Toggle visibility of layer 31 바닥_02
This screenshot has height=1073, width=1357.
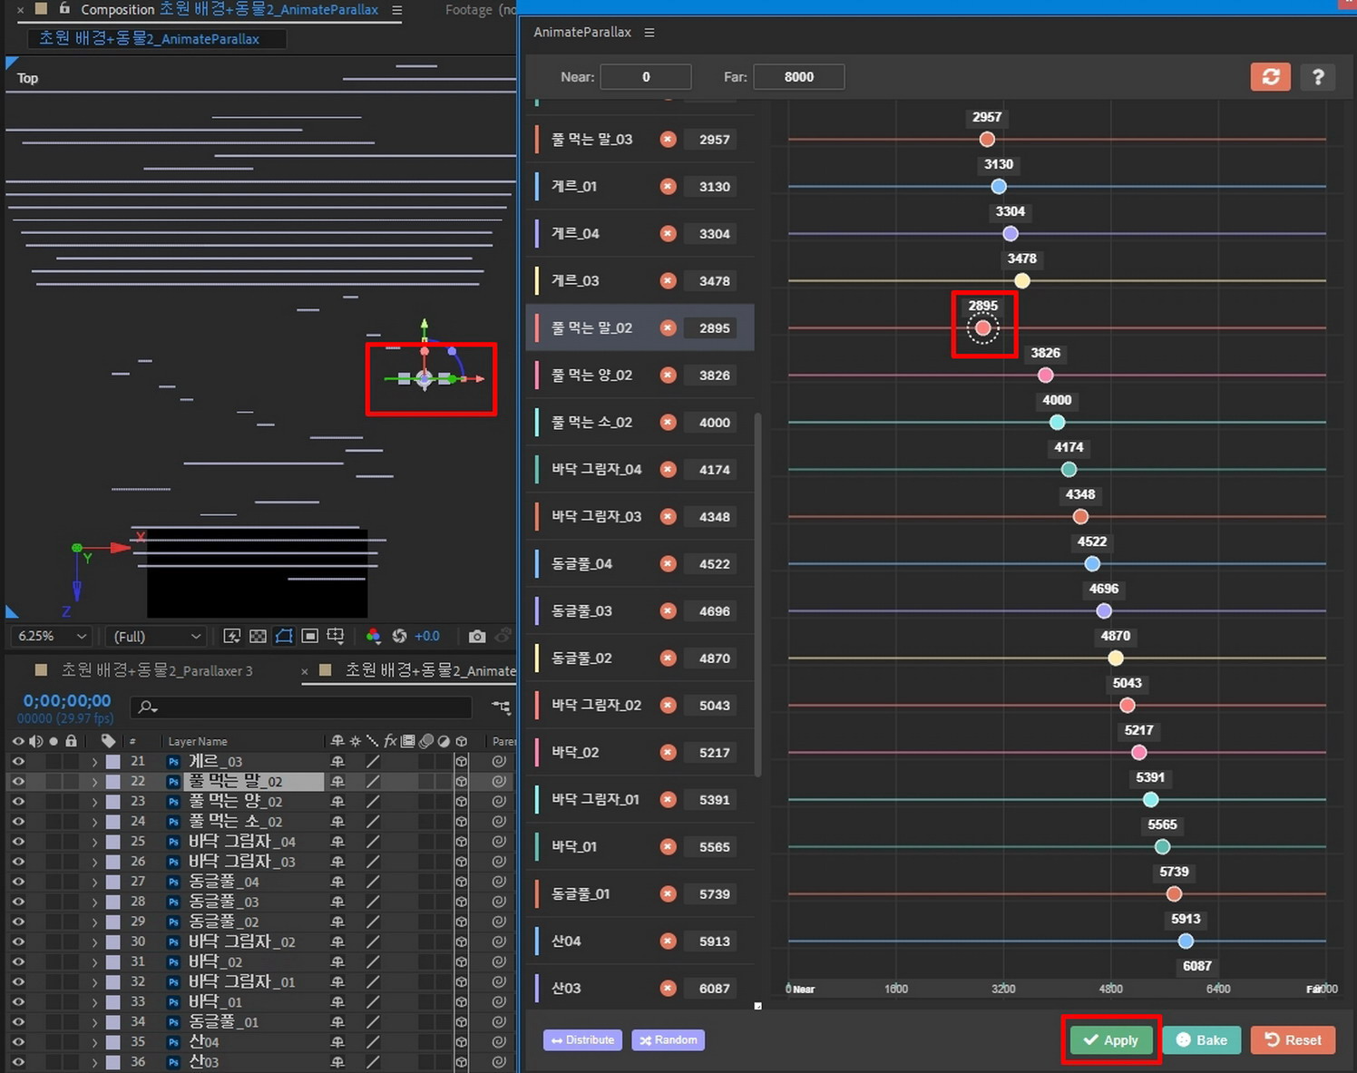(18, 961)
